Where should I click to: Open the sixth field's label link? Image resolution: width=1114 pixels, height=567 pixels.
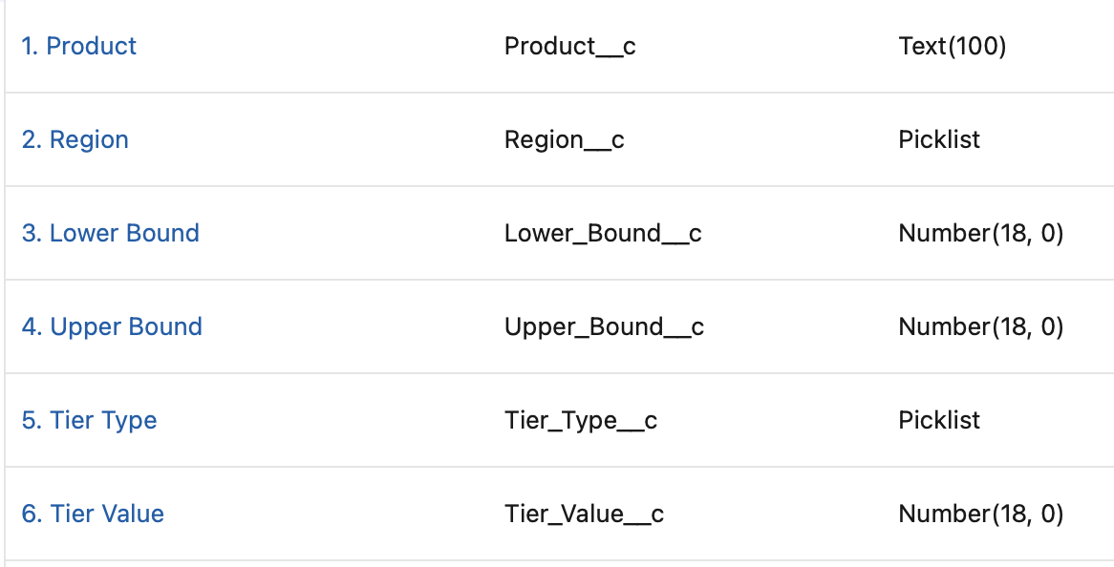coord(93,514)
